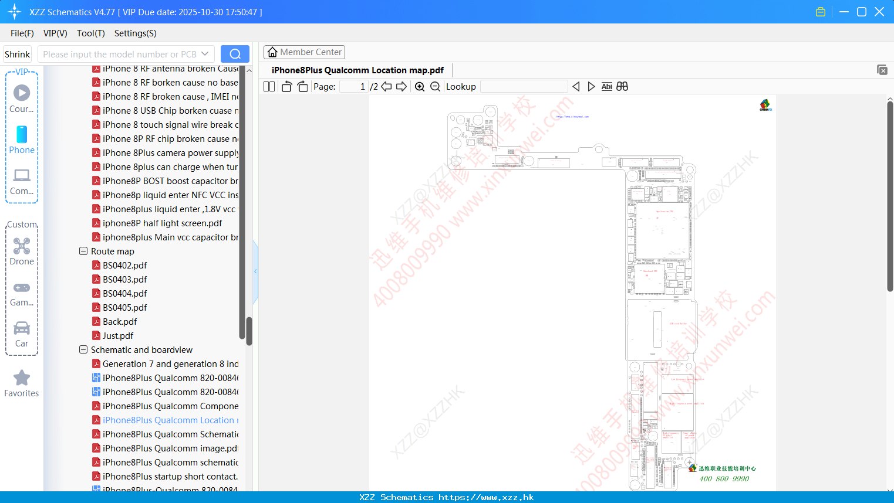Open iphone8plus Main vcc capacitor file

pyautogui.click(x=166, y=237)
